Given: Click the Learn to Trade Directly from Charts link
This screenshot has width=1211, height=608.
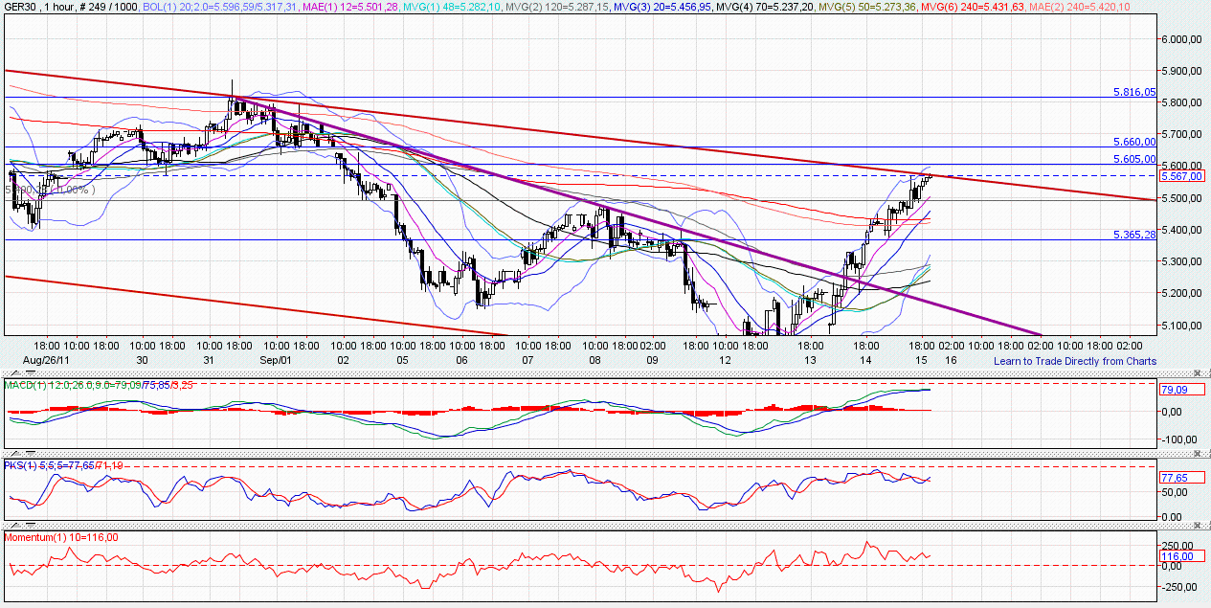Looking at the screenshot, I should coord(1074,361).
